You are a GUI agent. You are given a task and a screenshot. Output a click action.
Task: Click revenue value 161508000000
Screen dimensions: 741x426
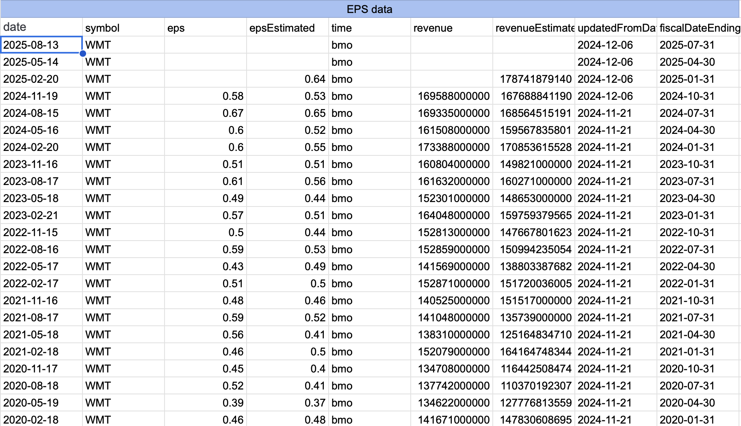[452, 130]
